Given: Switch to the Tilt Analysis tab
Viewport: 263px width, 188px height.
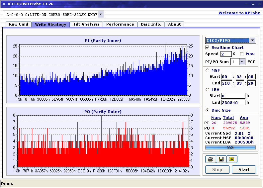Looking at the screenshot, I should coord(86,24).
